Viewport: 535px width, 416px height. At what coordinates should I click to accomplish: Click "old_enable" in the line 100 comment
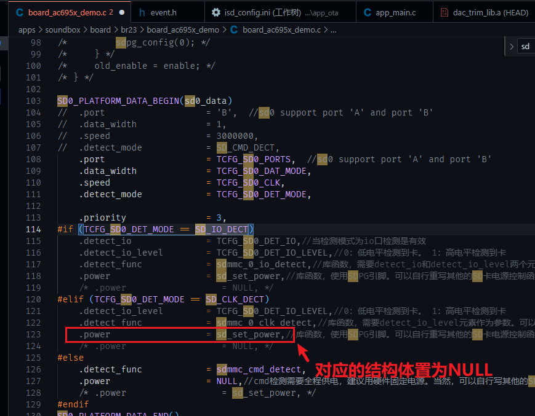coord(121,66)
